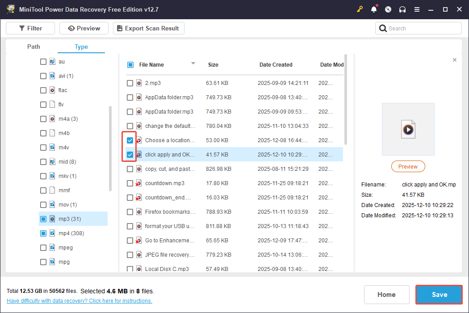Click the key license registration icon
This screenshot has width=469, height=313.
point(360,9)
